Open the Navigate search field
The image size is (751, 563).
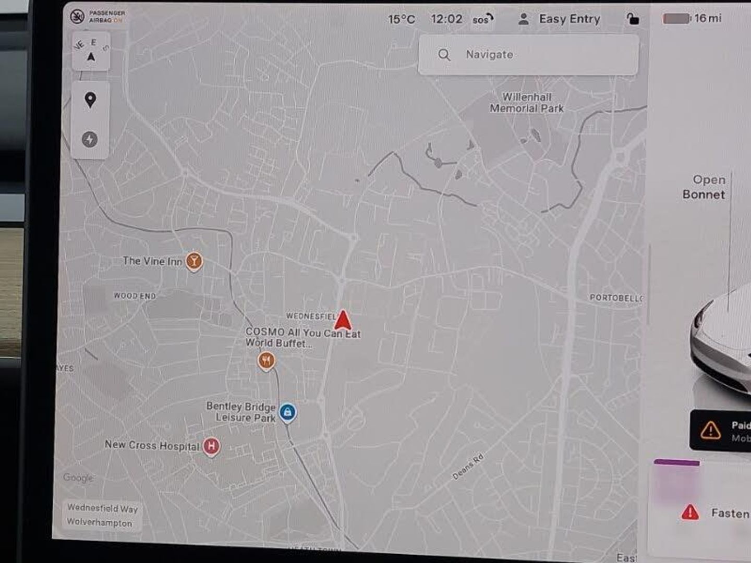click(x=528, y=55)
